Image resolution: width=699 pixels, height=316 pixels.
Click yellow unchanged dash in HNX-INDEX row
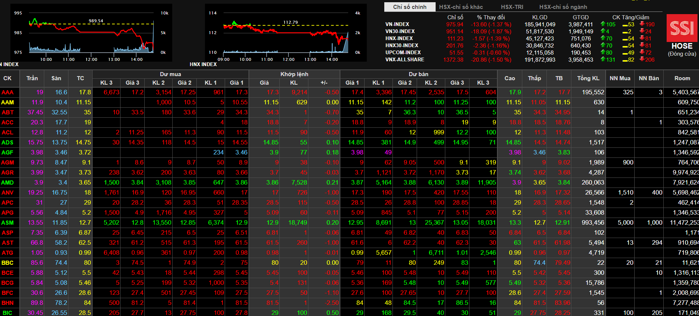[625, 39]
